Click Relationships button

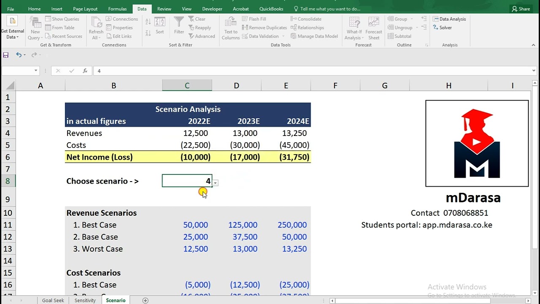[x=307, y=27]
